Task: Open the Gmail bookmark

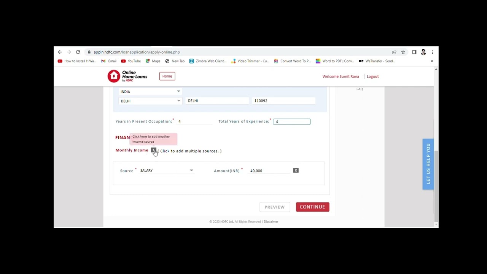Action: coord(109,61)
